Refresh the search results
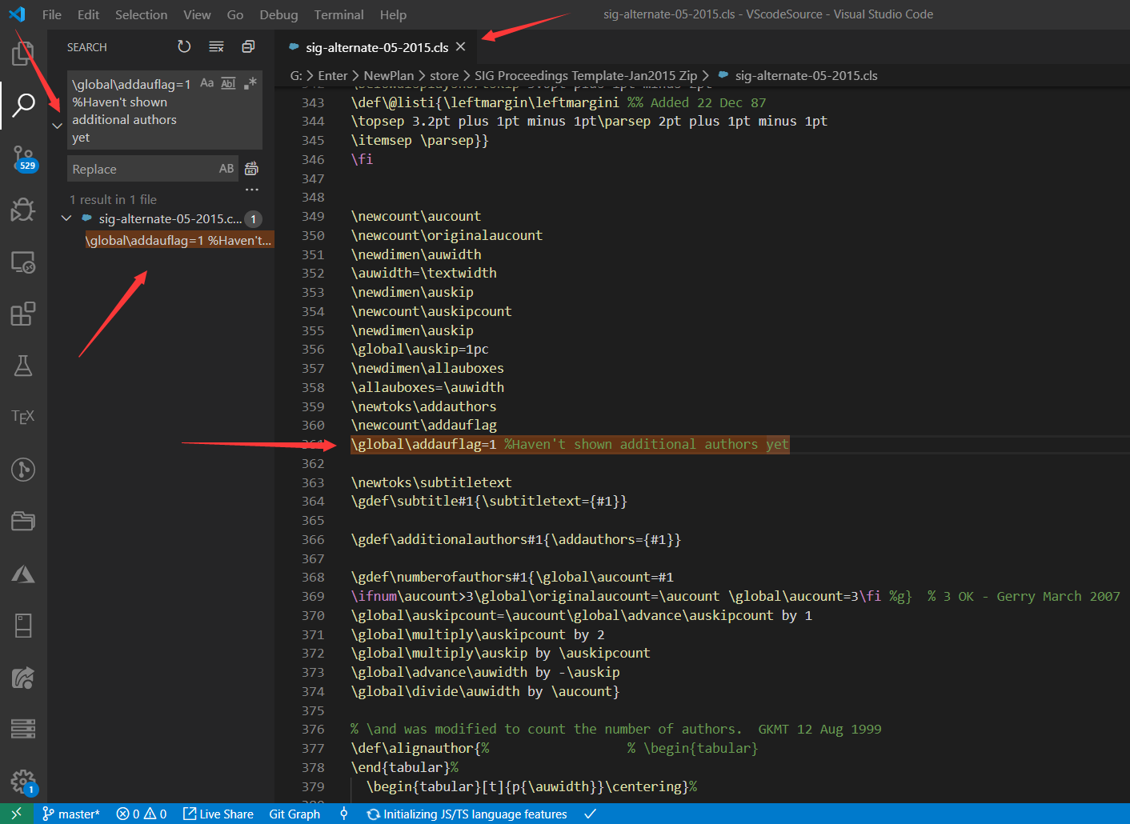The image size is (1130, 824). click(184, 47)
